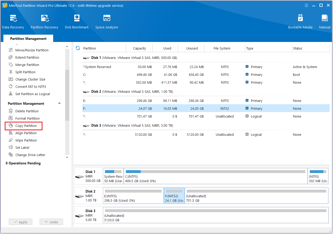Select Merge Partition

pyautogui.click(x=28, y=65)
